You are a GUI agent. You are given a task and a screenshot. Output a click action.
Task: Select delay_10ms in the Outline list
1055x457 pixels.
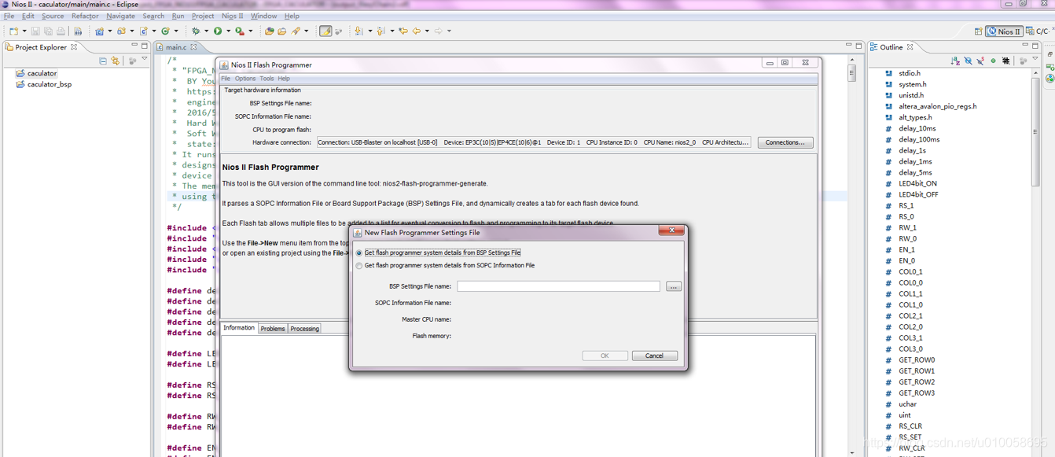[x=917, y=128]
